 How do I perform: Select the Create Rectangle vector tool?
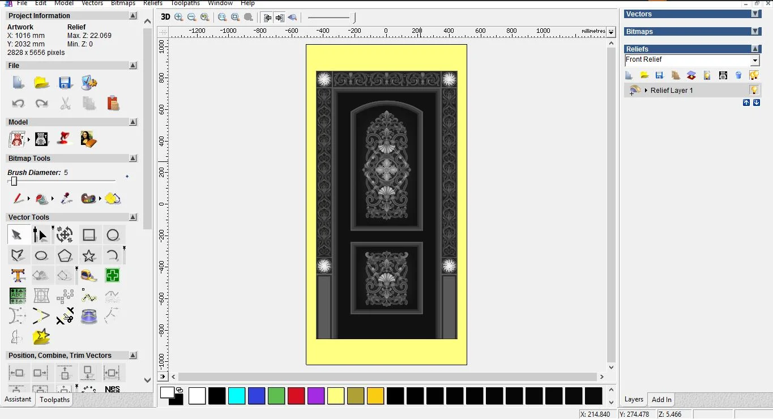pyautogui.click(x=89, y=234)
